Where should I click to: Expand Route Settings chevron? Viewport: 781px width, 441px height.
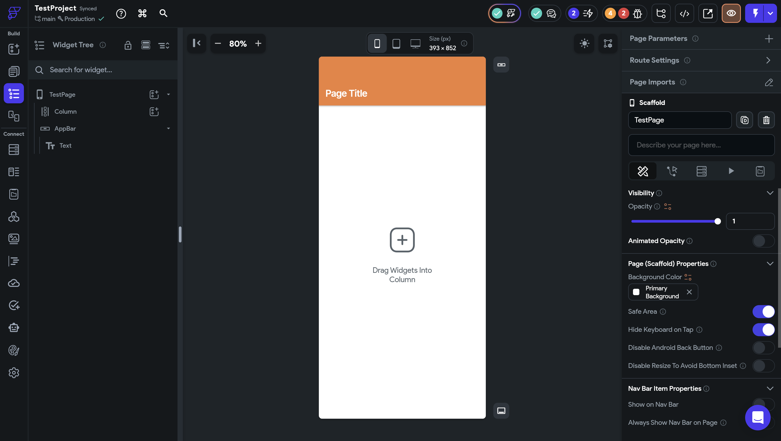(x=768, y=60)
